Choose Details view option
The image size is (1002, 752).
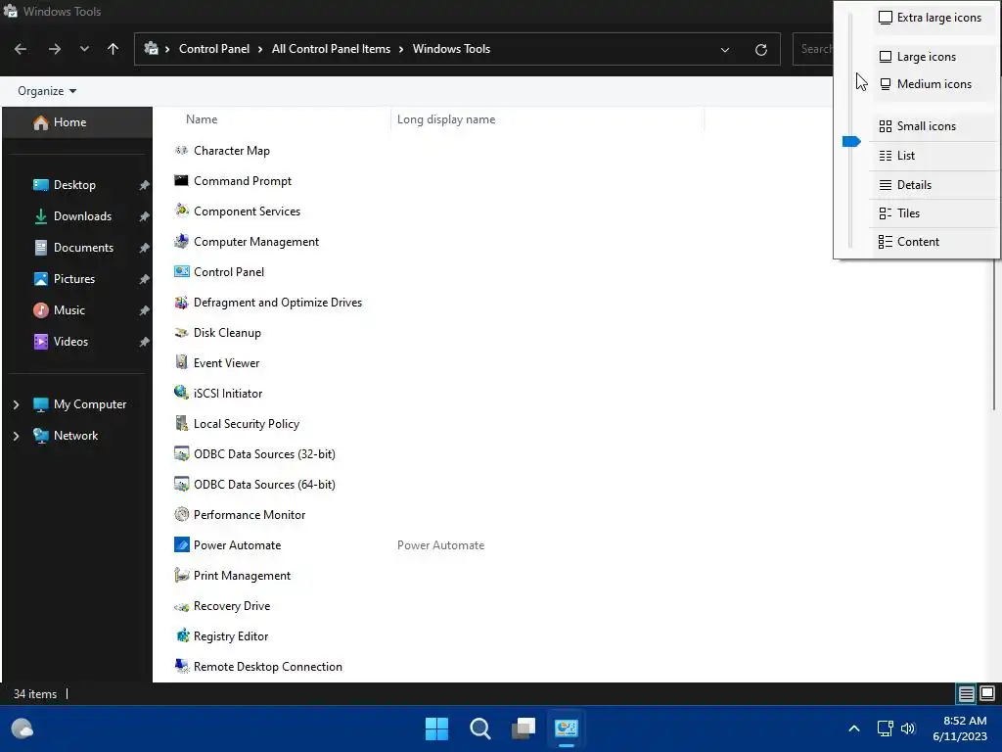[931, 185]
